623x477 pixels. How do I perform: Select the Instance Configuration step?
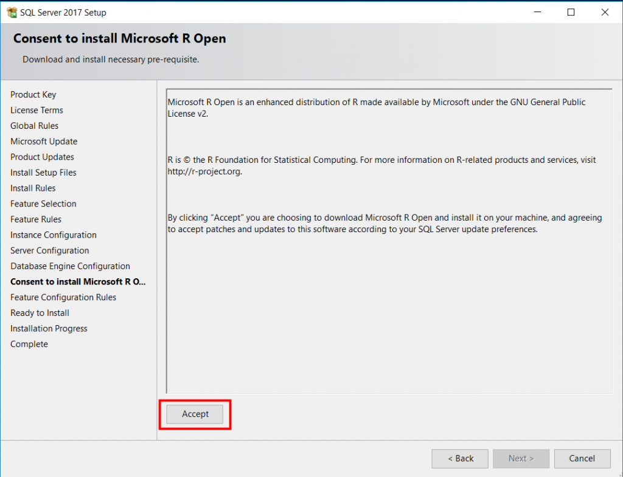[54, 235]
